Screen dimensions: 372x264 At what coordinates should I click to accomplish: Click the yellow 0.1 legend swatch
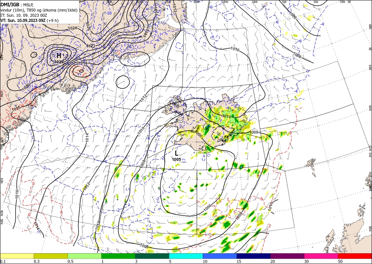(17, 256)
